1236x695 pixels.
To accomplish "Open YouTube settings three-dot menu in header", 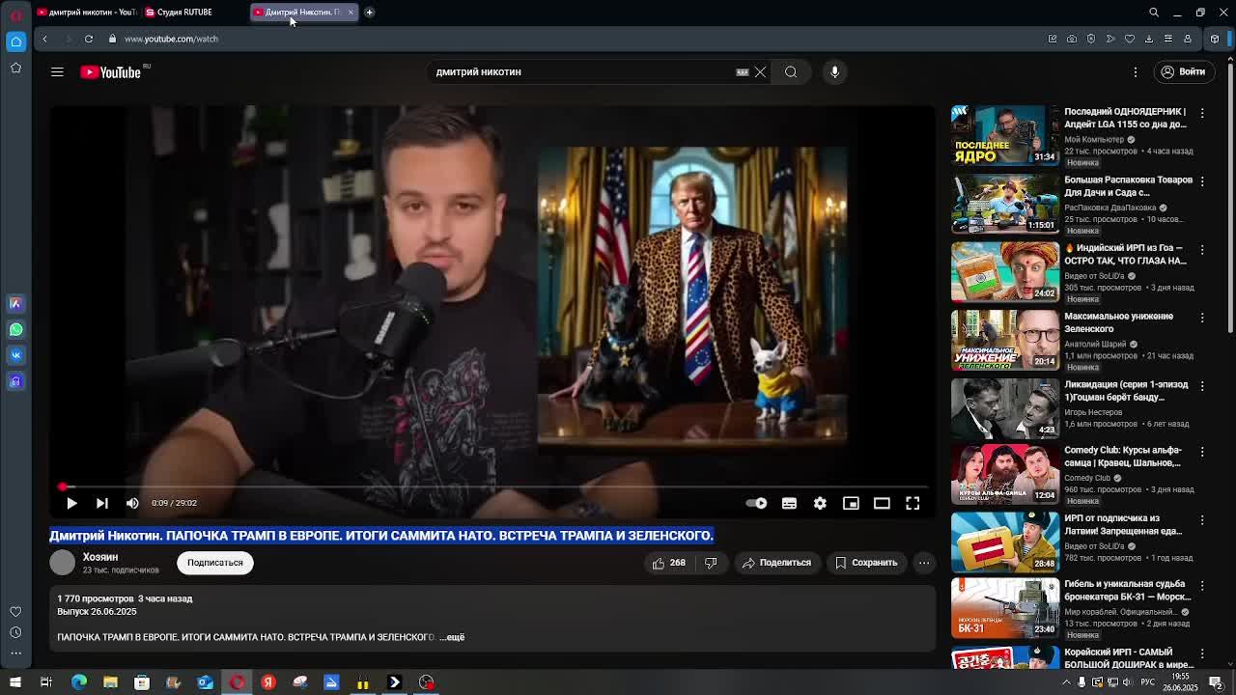I will [x=1136, y=71].
